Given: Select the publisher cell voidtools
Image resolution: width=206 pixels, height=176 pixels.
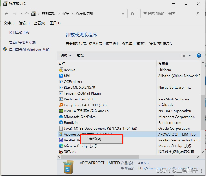Looking at the screenshot, I should point(165,105).
